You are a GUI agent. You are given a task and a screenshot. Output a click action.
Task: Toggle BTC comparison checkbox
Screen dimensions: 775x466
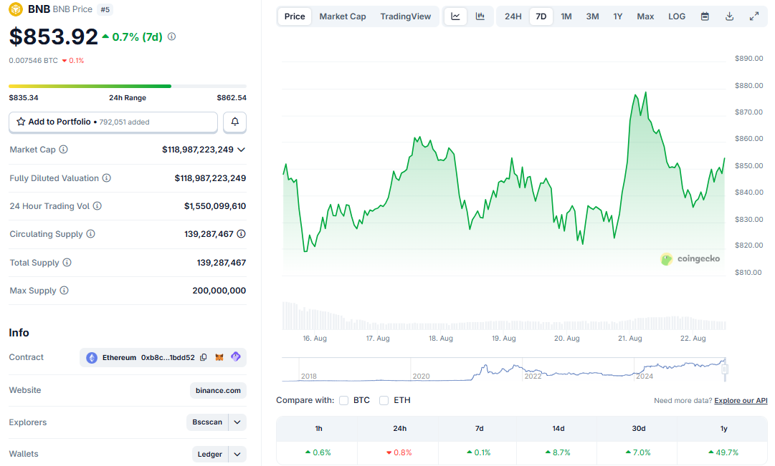[344, 400]
